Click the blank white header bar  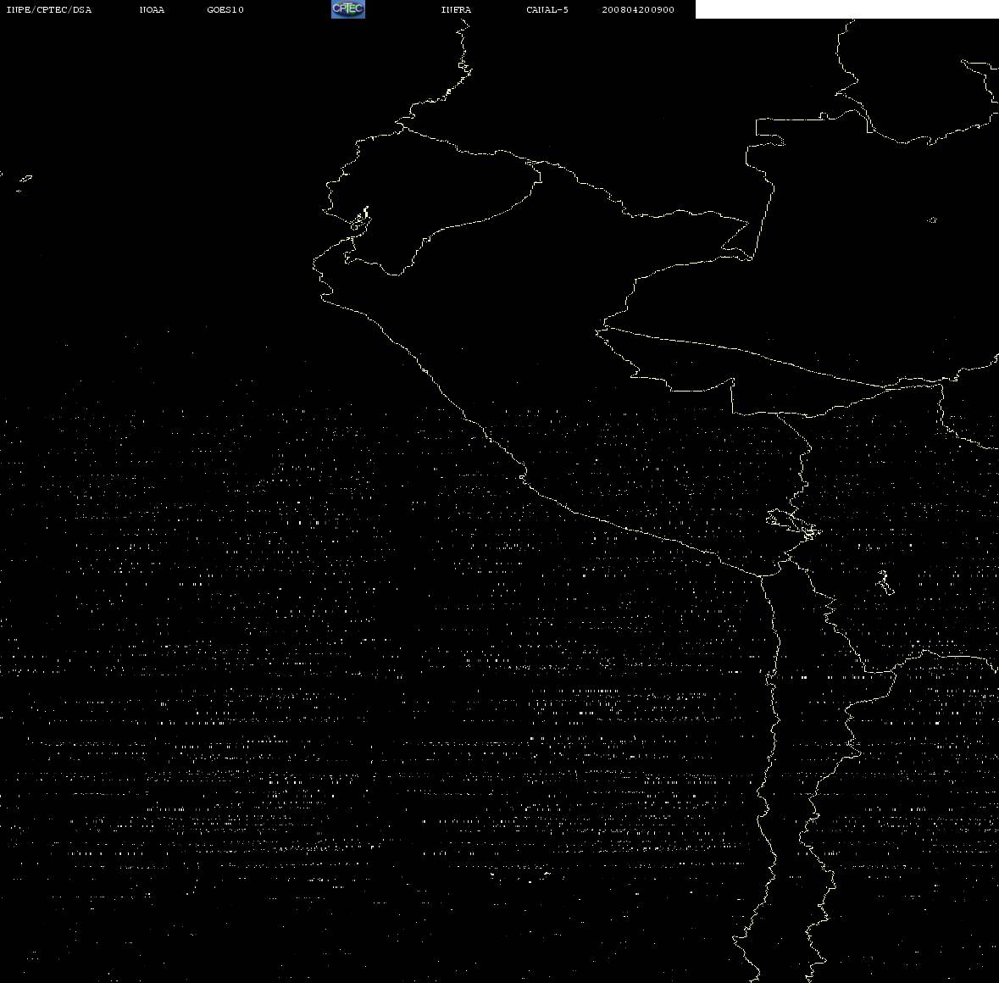(846, 9)
